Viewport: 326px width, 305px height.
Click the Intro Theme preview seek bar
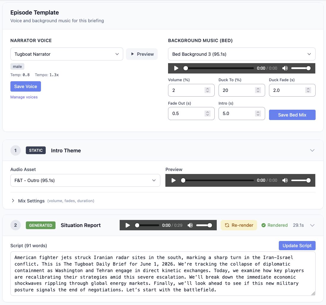pos(217,181)
